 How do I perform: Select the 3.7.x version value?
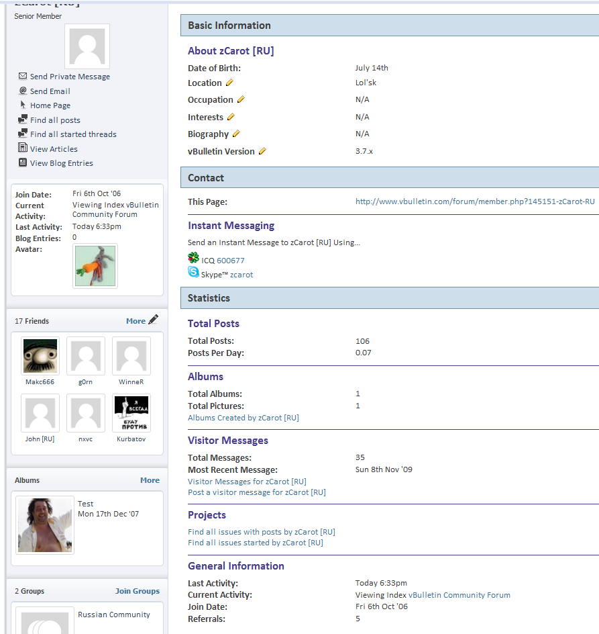coord(364,151)
